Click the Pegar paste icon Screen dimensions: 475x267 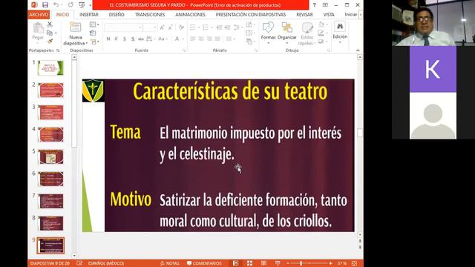pyautogui.click(x=38, y=28)
